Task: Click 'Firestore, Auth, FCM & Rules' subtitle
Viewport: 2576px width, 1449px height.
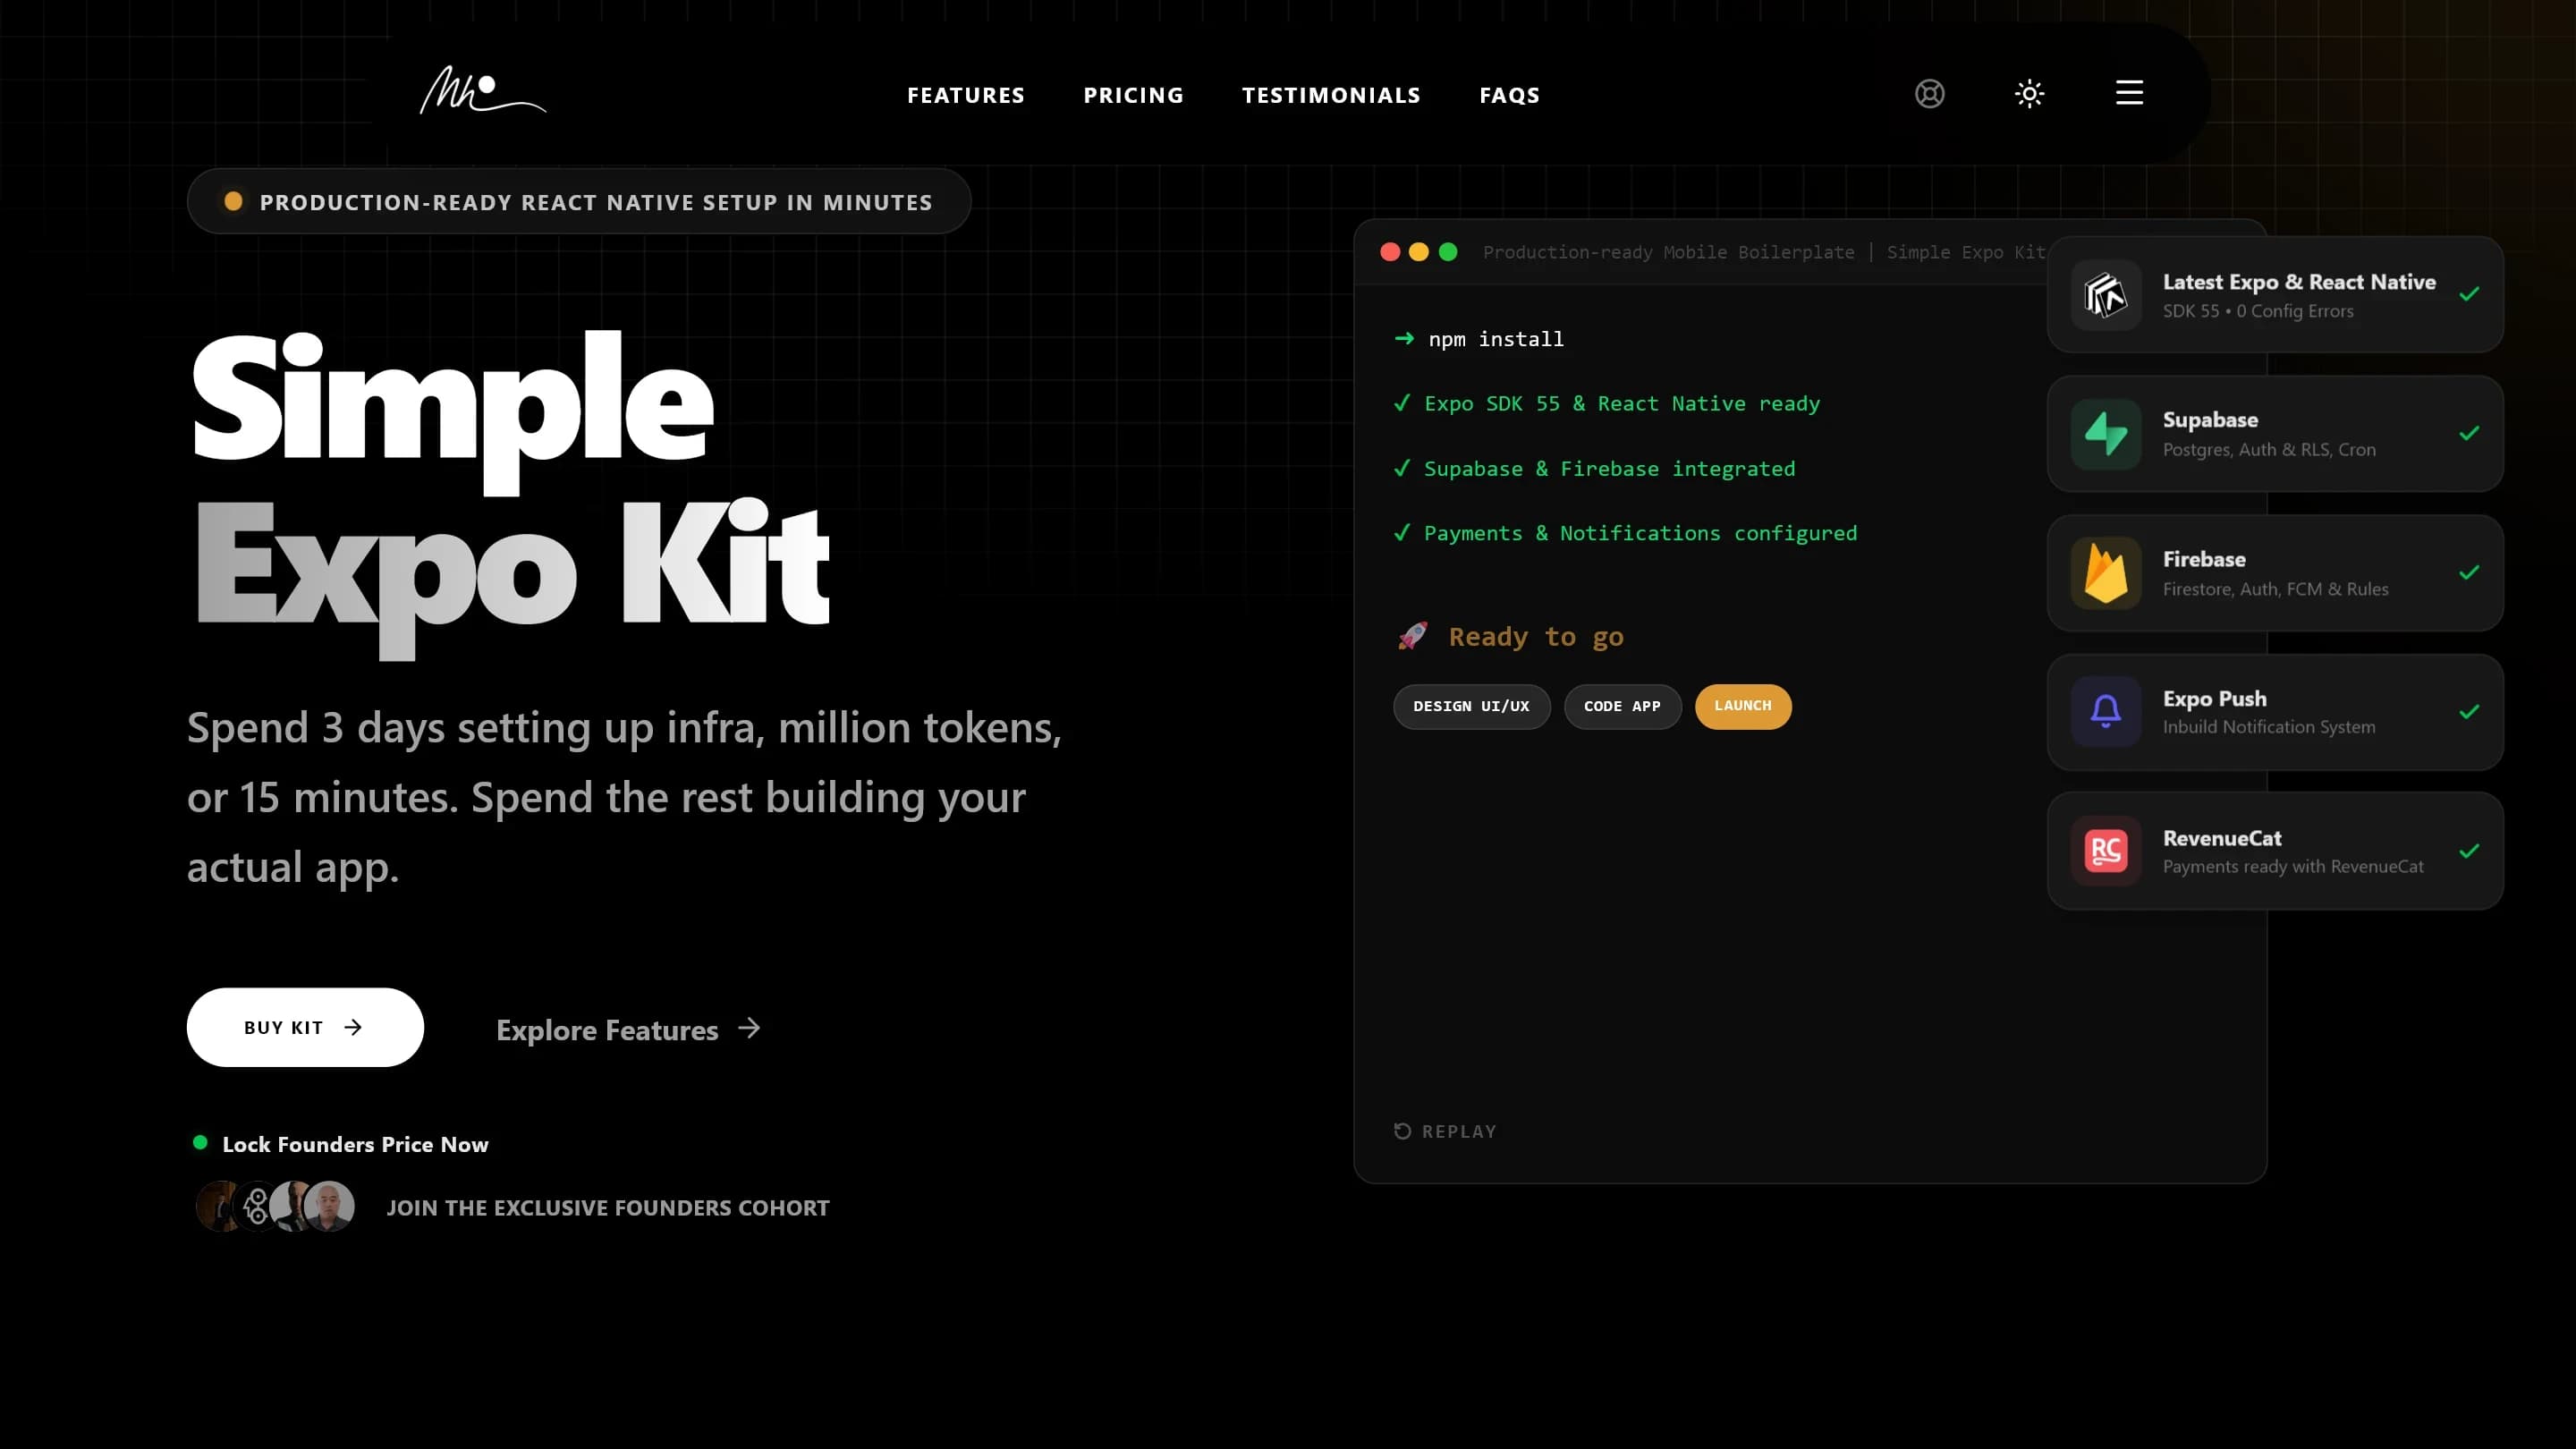Action: pos(2275,589)
